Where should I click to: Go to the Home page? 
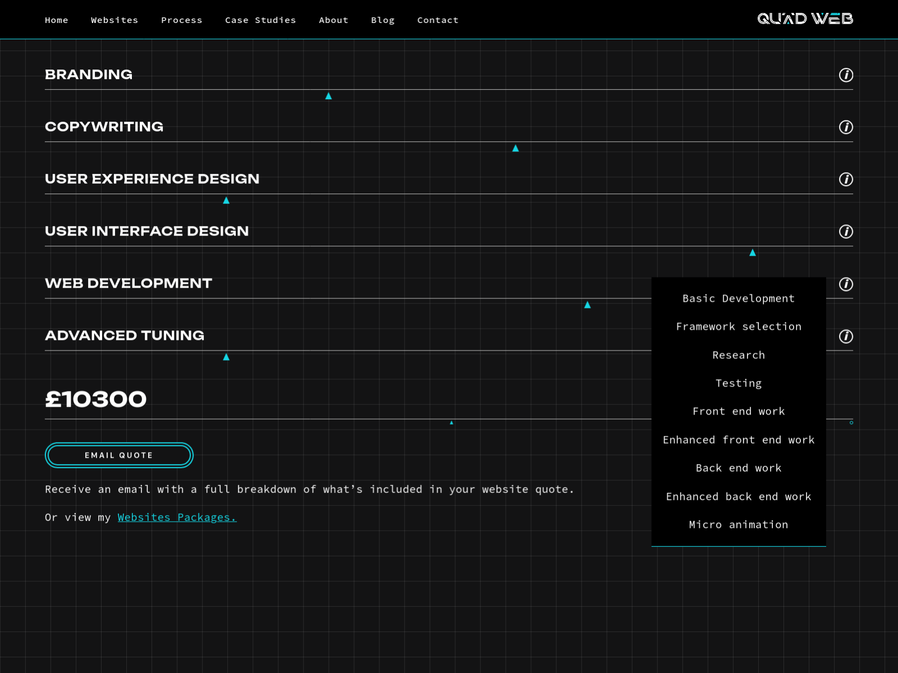[57, 20]
